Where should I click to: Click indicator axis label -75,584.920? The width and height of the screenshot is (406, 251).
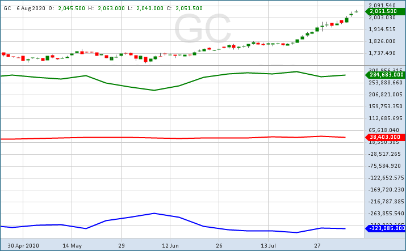coord(386,166)
